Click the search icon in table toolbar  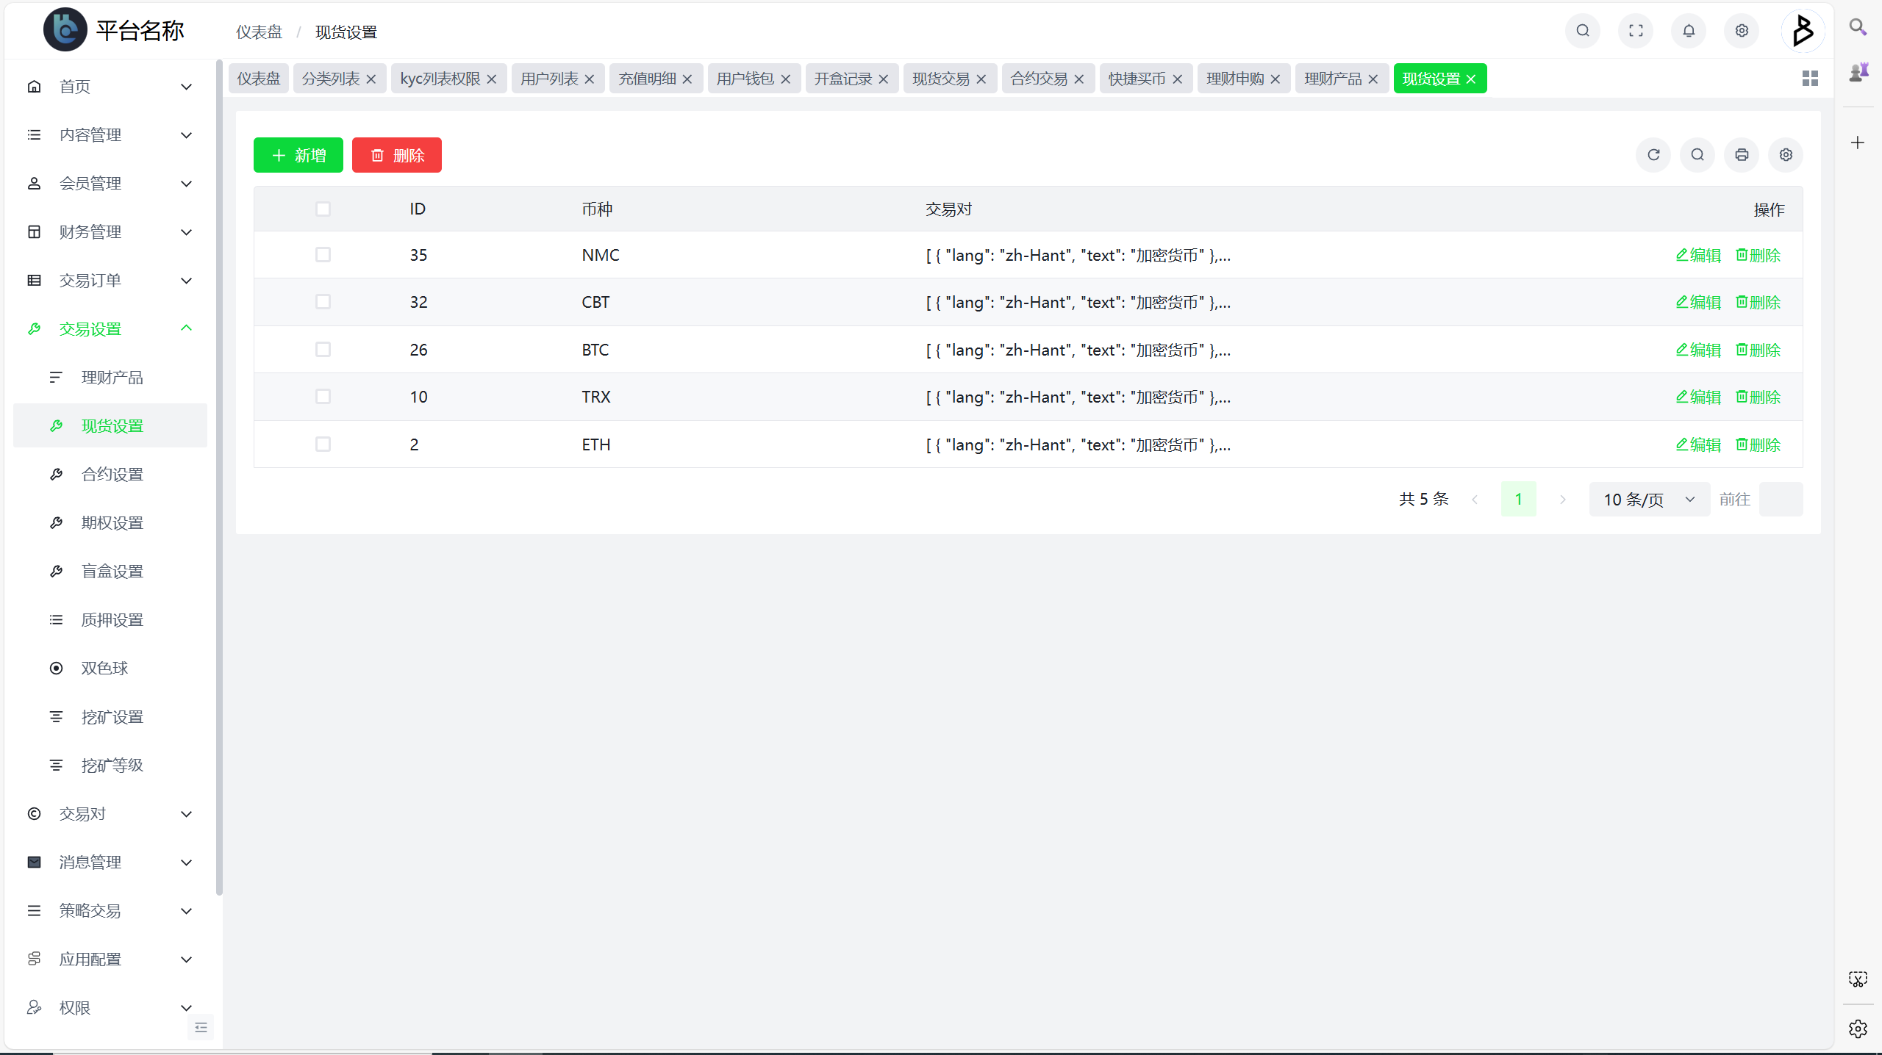(1697, 155)
